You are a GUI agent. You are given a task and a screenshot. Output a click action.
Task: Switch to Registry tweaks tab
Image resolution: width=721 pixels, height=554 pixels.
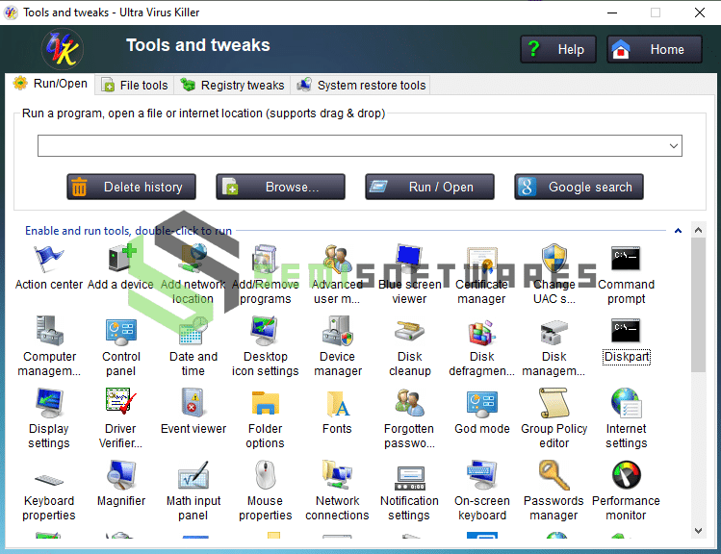[x=233, y=85]
